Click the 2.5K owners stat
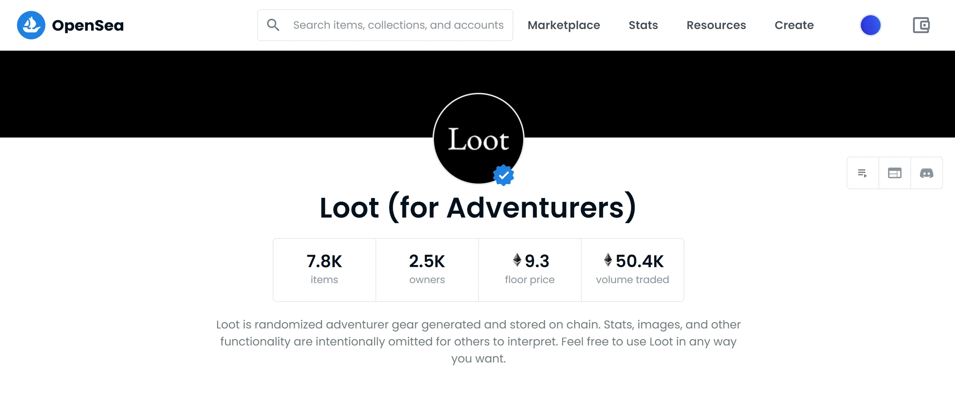 click(x=427, y=270)
